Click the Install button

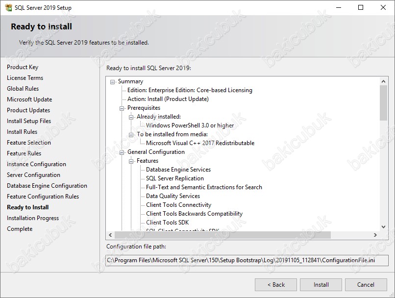tap(321, 285)
